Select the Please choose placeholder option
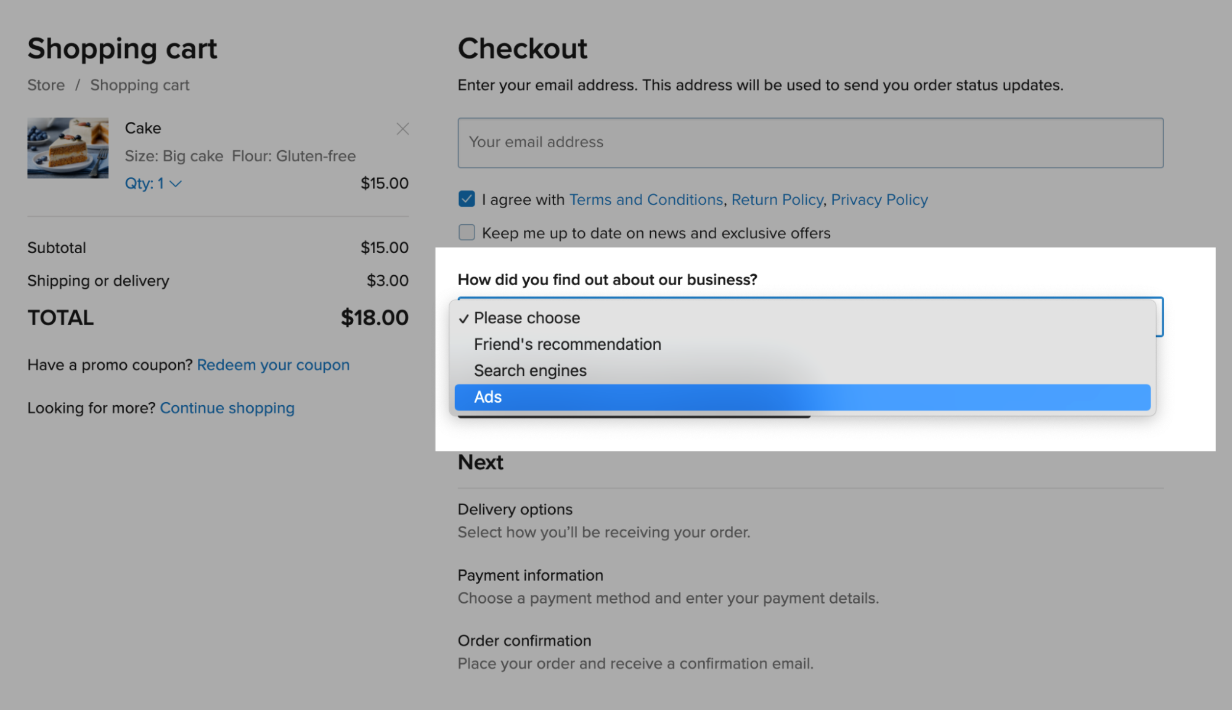Screen dimensions: 1232x710 tap(527, 318)
